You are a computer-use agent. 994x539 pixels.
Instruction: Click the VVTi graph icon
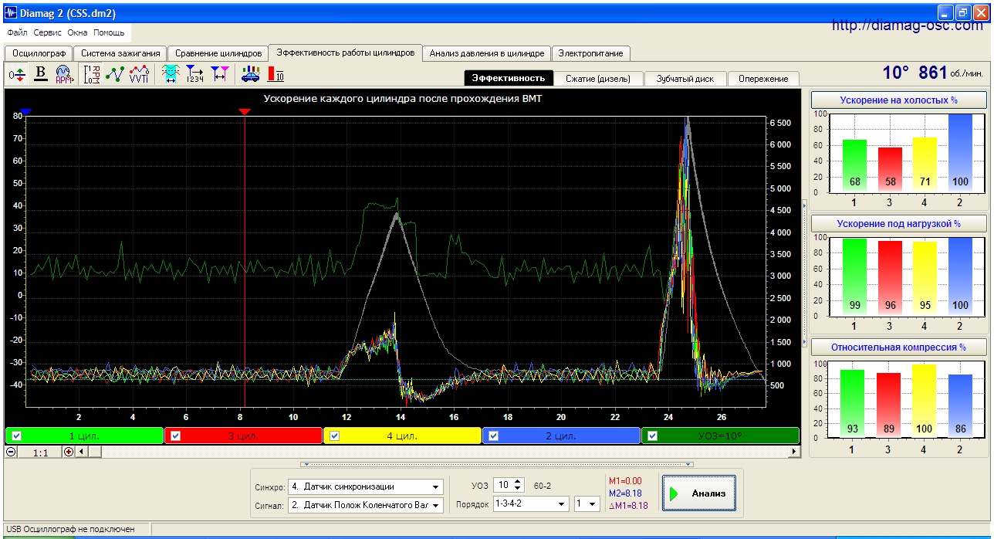pos(139,74)
